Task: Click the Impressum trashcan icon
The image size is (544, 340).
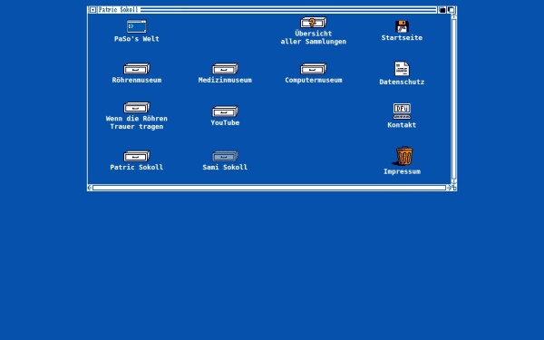Action: pos(403,156)
